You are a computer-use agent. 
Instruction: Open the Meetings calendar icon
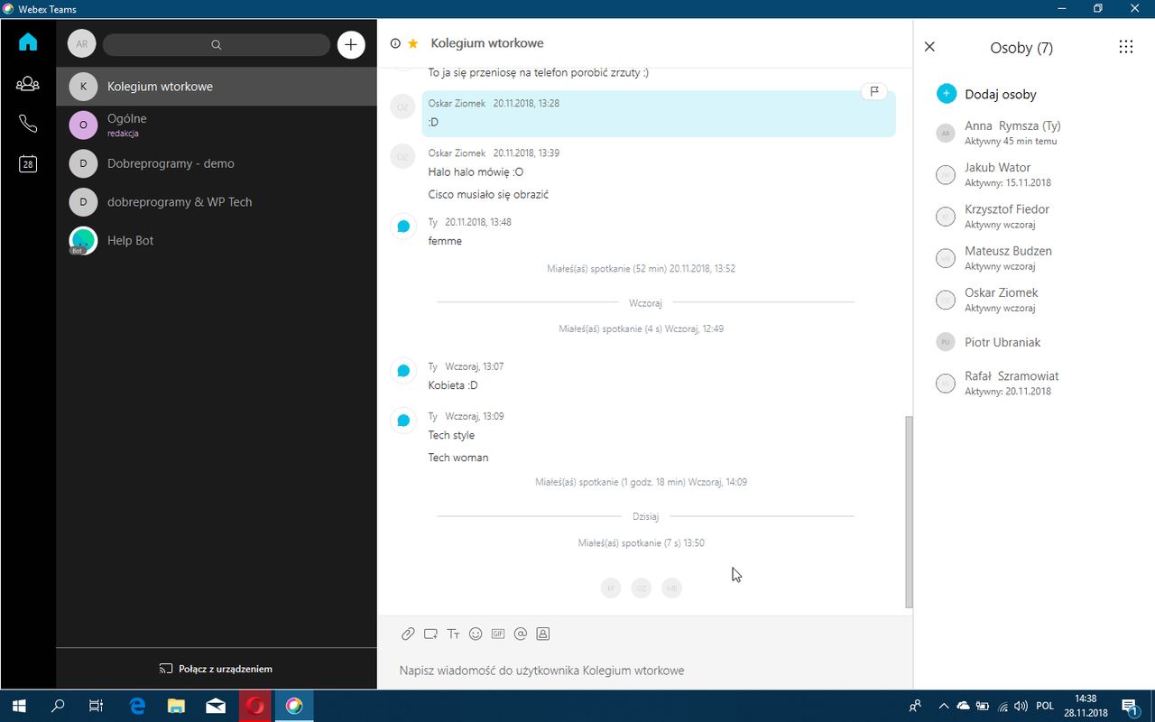tap(28, 164)
